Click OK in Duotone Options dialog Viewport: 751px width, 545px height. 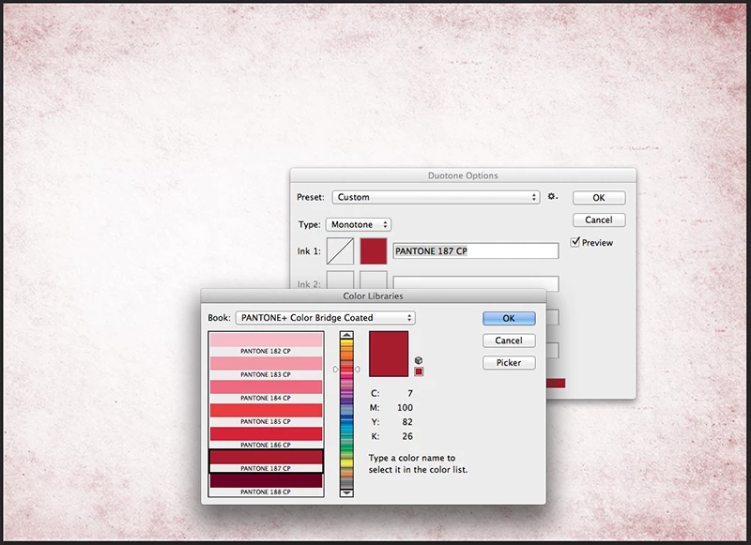coord(599,198)
